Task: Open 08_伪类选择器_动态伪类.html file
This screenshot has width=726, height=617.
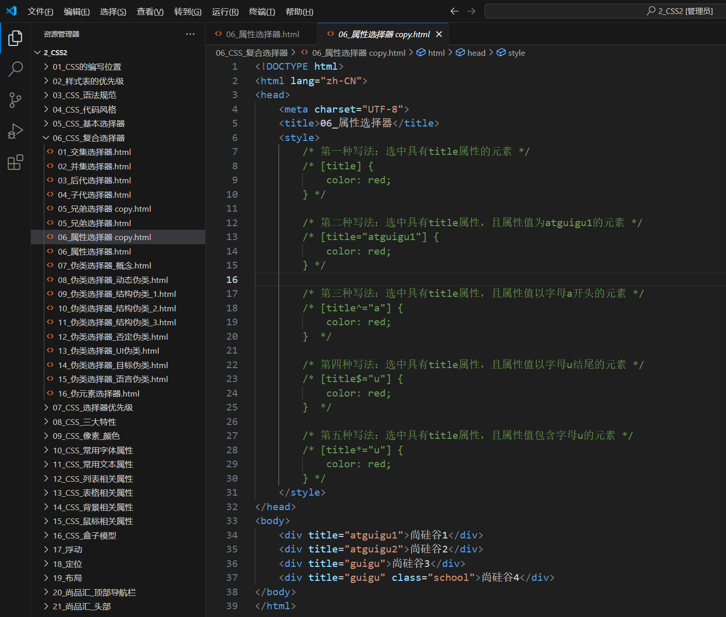Action: 118,280
